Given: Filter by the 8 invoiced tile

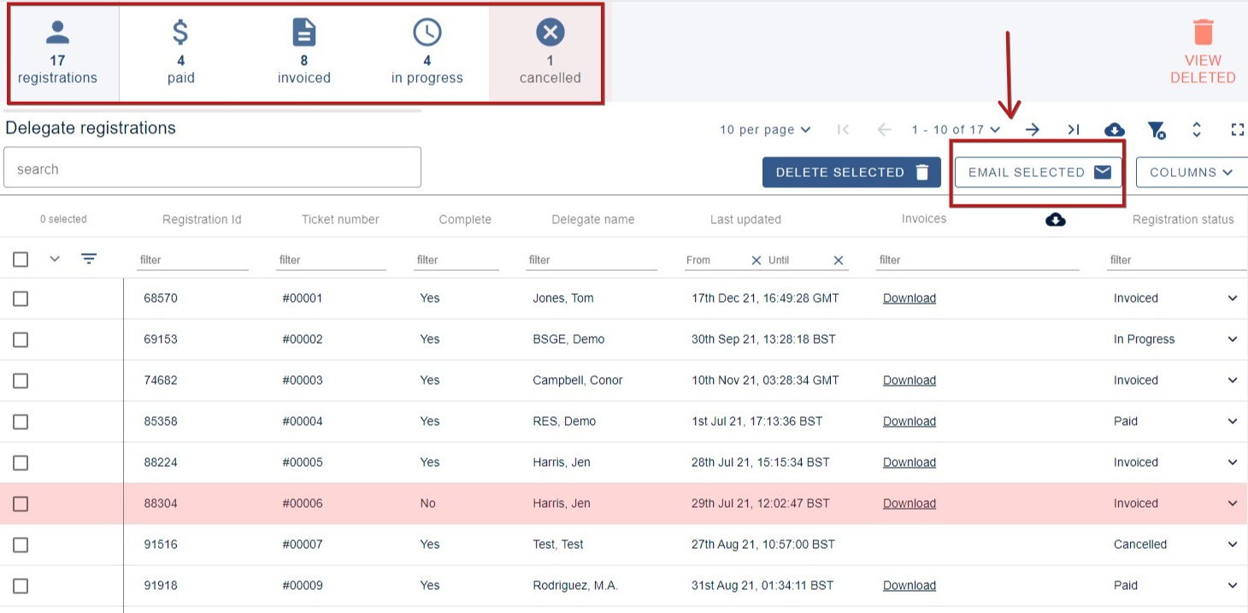Looking at the screenshot, I should (x=303, y=53).
